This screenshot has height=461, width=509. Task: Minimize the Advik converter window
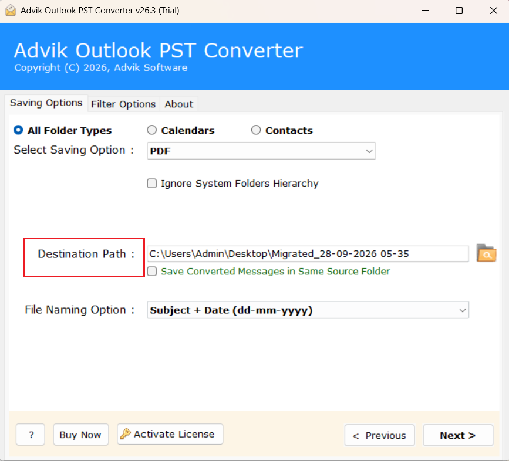pyautogui.click(x=425, y=11)
